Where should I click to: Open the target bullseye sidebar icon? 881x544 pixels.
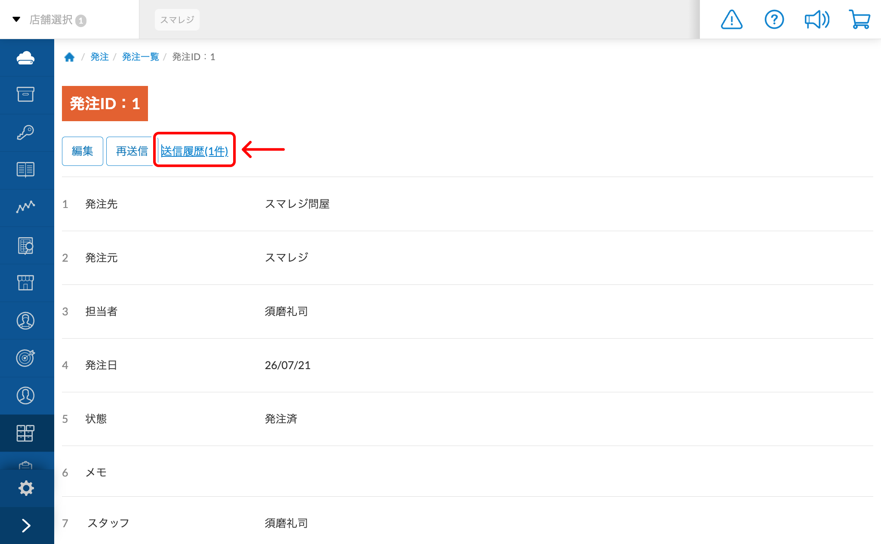[26, 358]
